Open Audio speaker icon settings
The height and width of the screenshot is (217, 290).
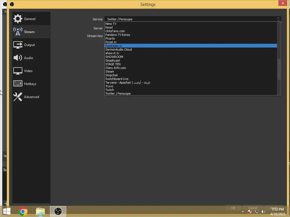(x=18, y=58)
